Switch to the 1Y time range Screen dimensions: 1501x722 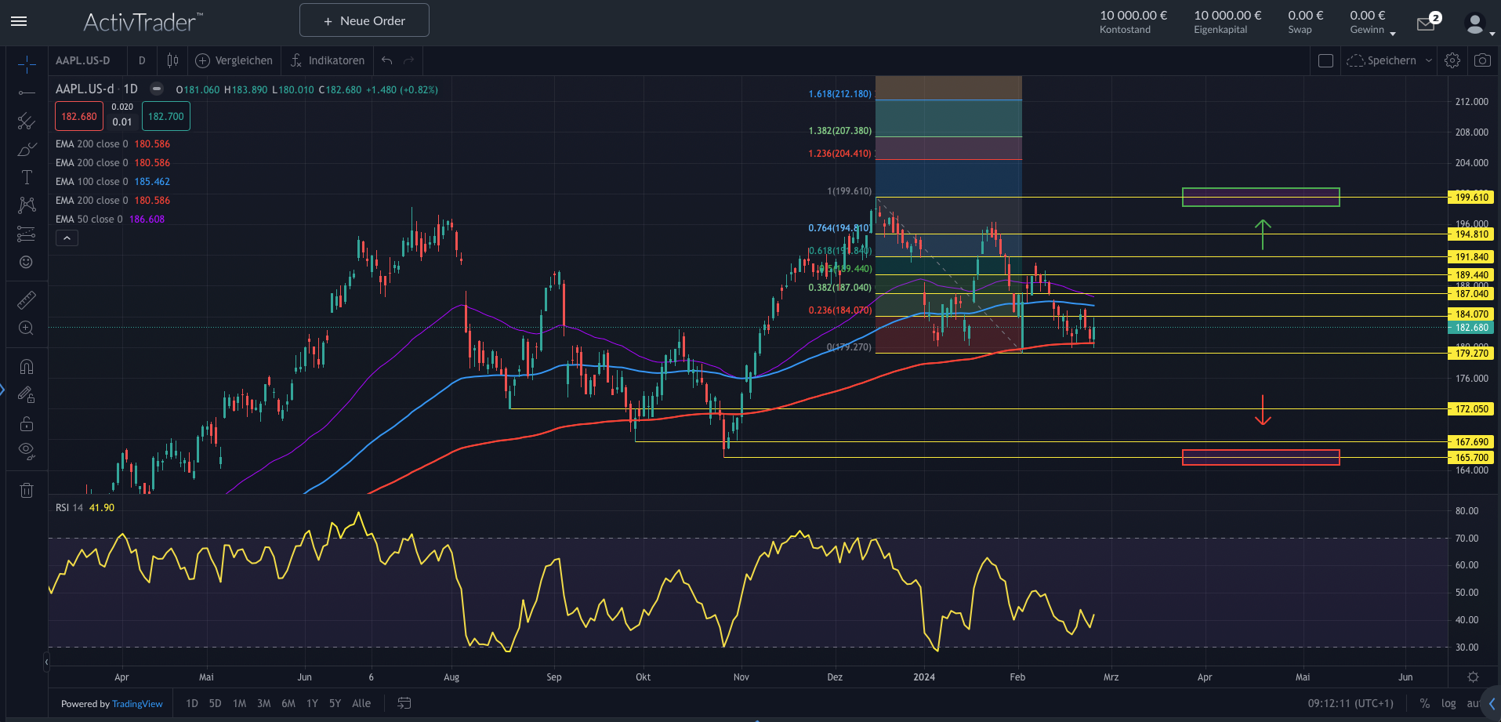pos(312,703)
